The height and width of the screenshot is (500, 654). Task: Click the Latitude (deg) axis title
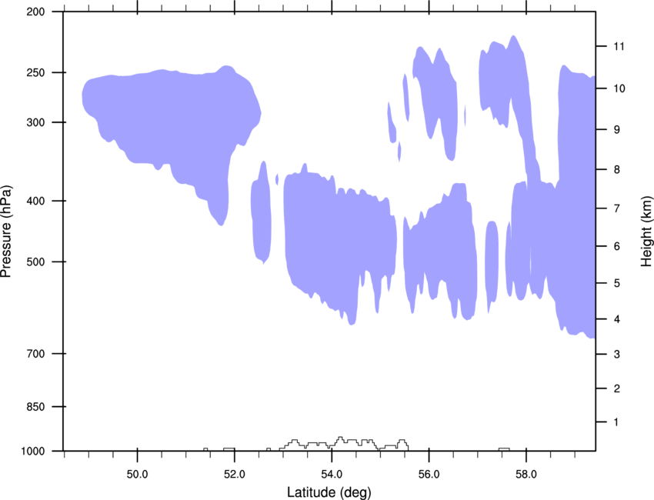coord(329,492)
